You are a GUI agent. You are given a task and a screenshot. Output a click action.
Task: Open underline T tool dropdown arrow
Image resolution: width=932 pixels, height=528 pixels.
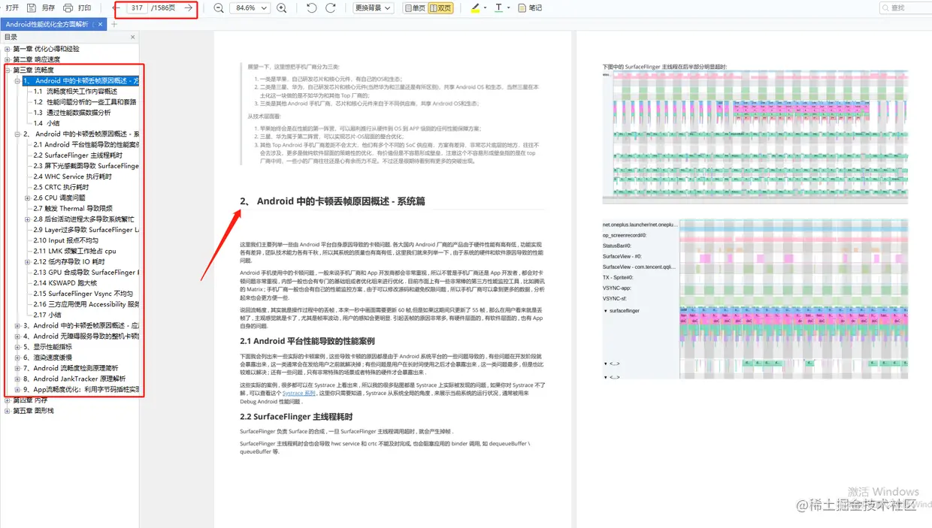coord(509,8)
